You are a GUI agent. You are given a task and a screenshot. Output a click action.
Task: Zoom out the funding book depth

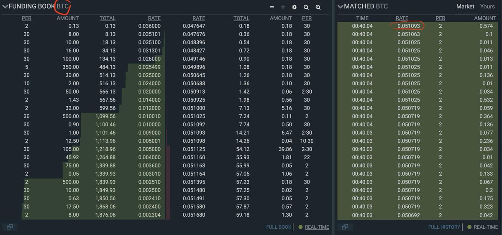[x=306, y=7]
